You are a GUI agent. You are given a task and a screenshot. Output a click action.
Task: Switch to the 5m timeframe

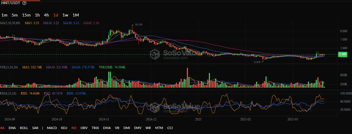point(15,15)
